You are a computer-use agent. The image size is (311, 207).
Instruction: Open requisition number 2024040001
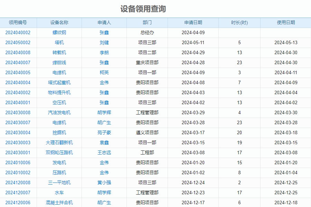(18, 102)
